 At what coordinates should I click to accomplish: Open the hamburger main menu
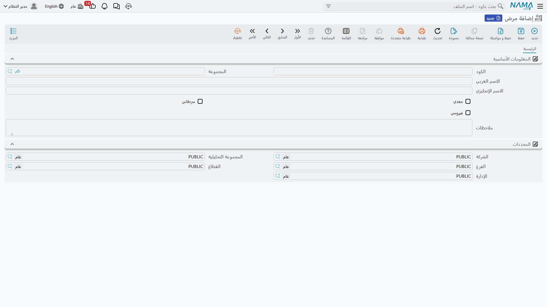(x=540, y=6)
